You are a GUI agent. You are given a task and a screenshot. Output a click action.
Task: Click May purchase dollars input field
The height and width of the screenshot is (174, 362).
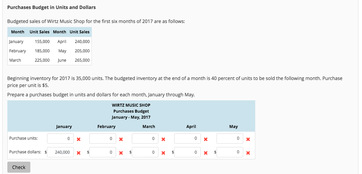pyautogui.click(x=230, y=152)
